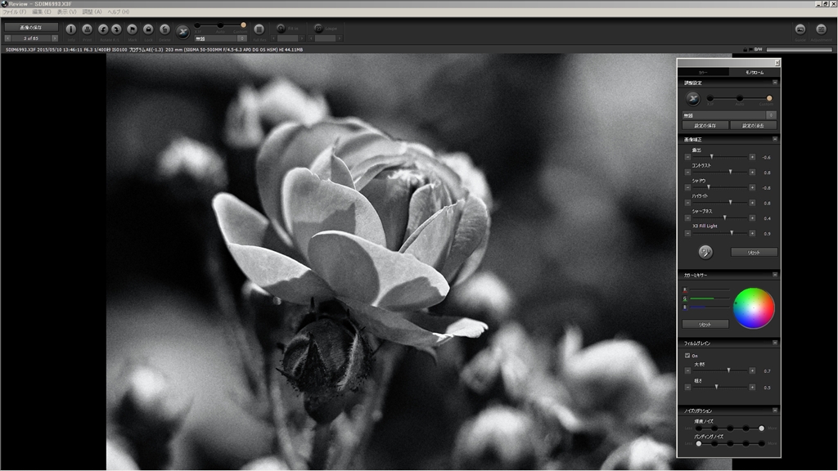Increase シャープネス with plus button
838x471 pixels.
pyautogui.click(x=752, y=218)
